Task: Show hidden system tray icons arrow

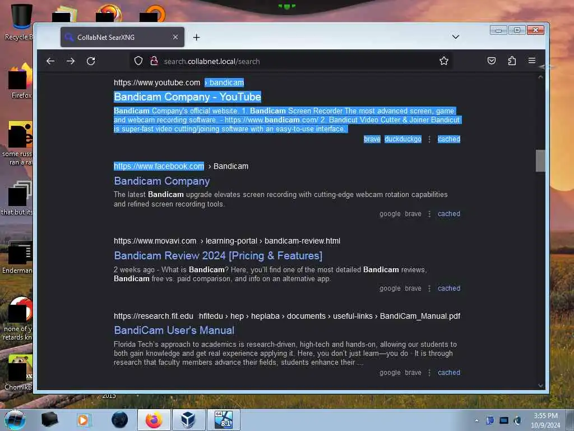Action: point(476,420)
